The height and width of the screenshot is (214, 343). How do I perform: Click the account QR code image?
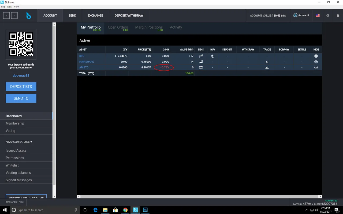pyautogui.click(x=21, y=44)
